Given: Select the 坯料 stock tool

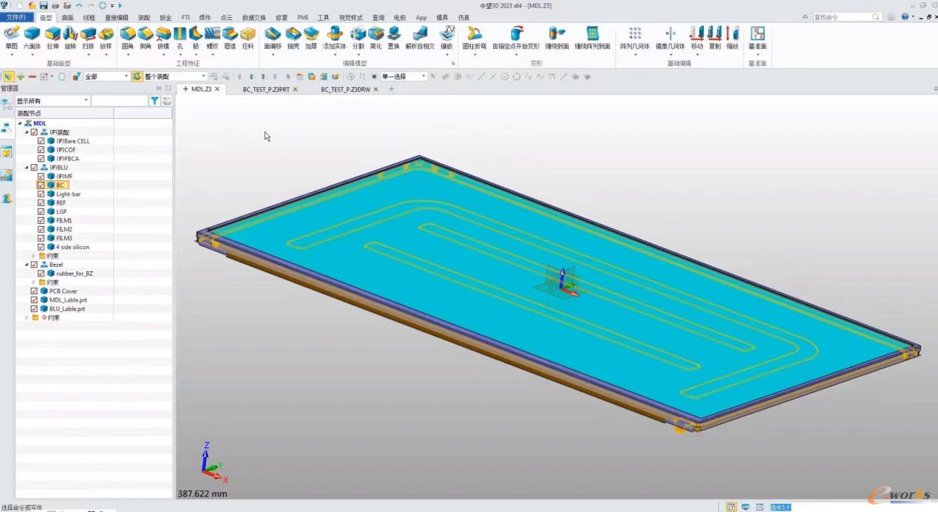Looking at the screenshot, I should [248, 38].
